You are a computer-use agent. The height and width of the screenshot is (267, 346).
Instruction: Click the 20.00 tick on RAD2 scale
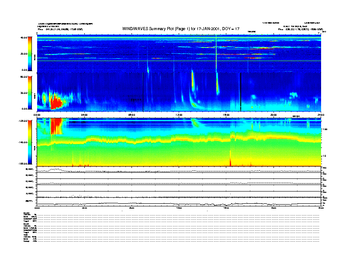click(24, 54)
